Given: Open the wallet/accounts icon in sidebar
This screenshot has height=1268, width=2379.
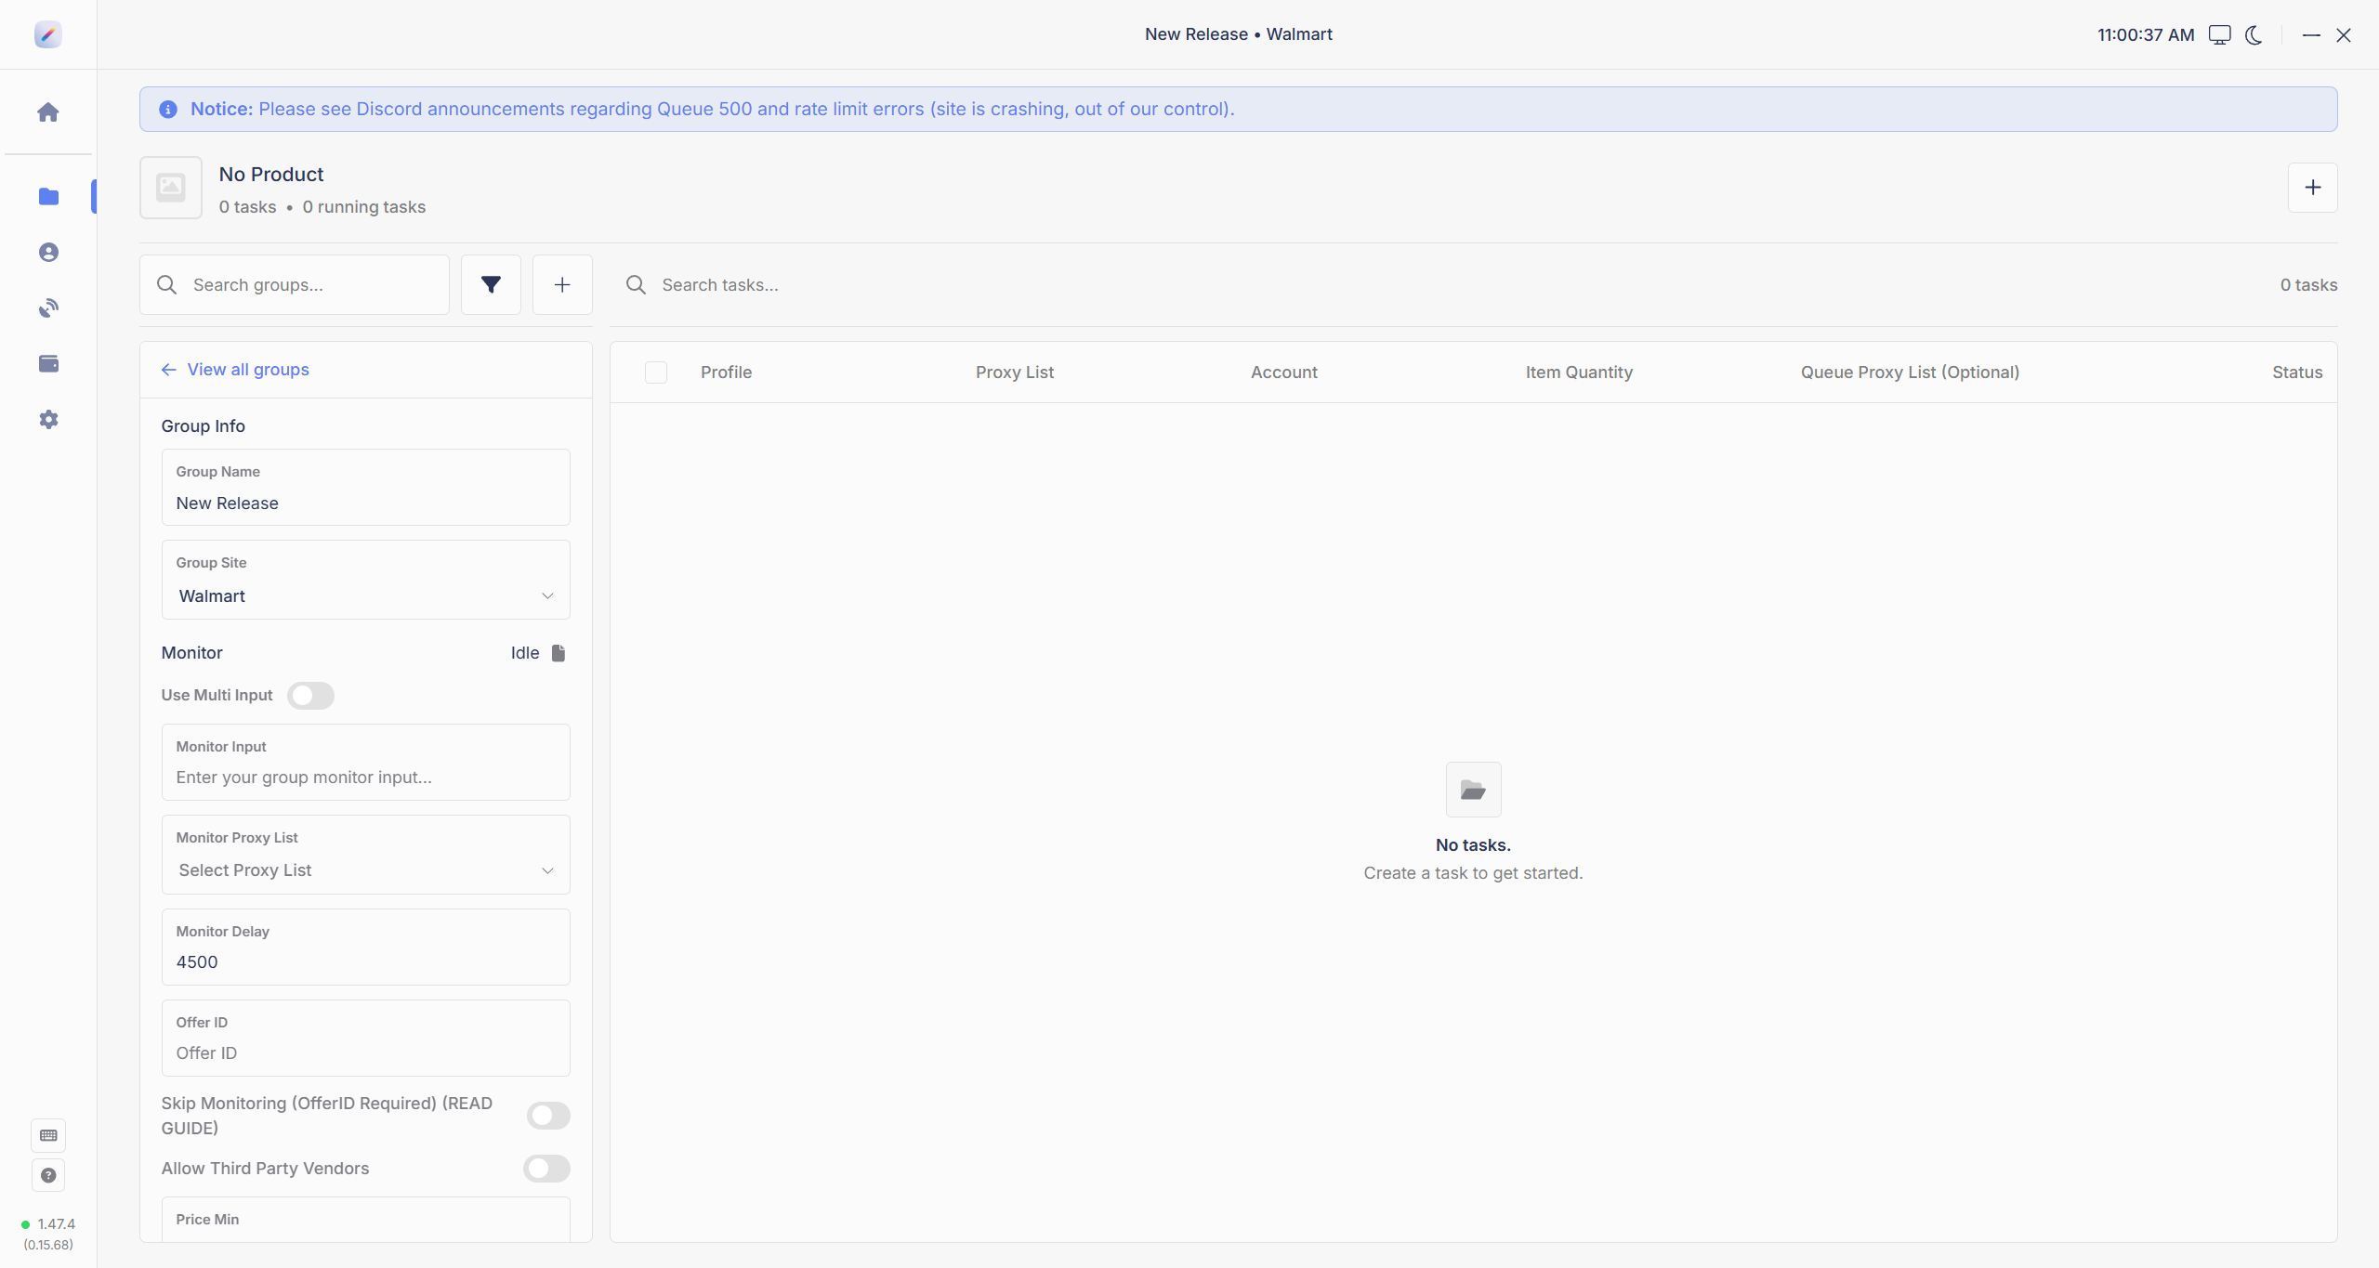Looking at the screenshot, I should click(x=48, y=364).
